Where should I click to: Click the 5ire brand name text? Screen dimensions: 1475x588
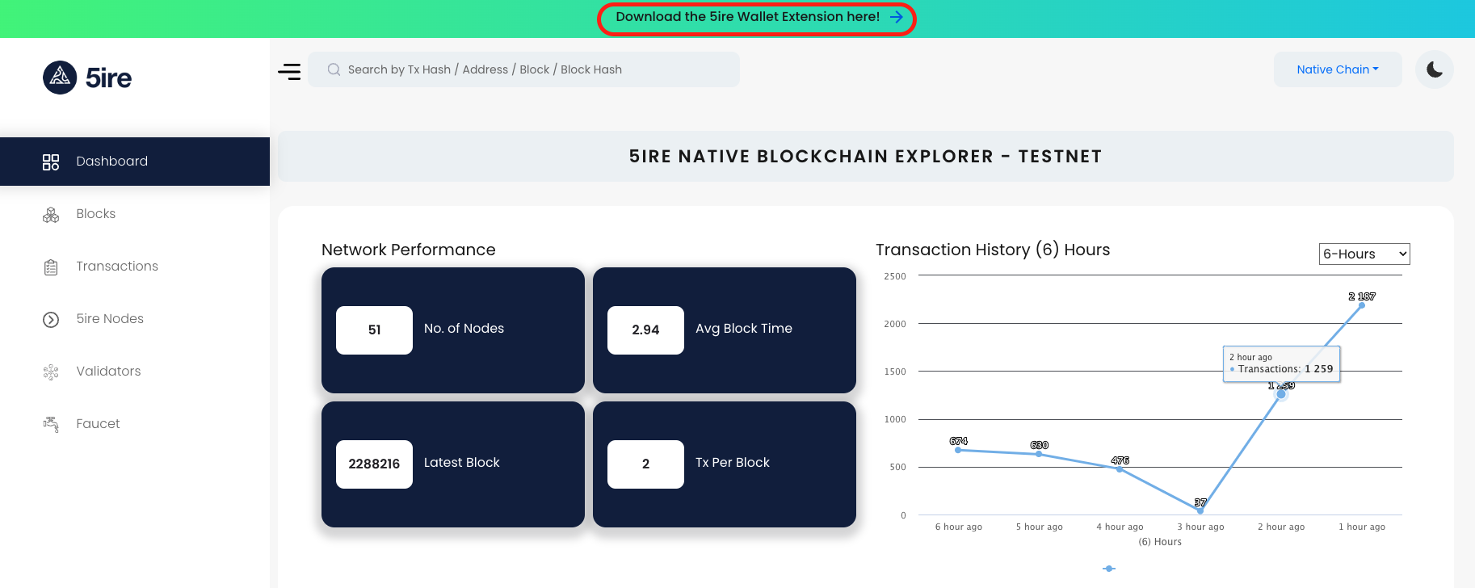pos(108,78)
